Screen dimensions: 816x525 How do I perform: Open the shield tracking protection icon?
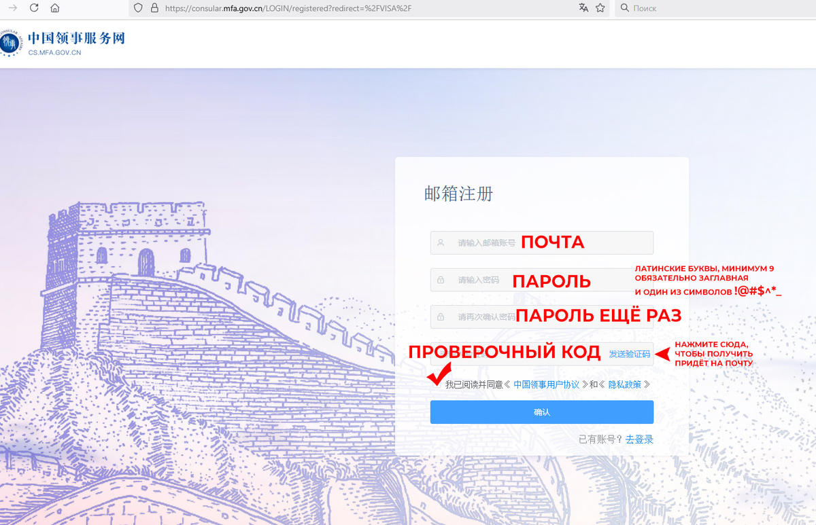click(x=138, y=8)
